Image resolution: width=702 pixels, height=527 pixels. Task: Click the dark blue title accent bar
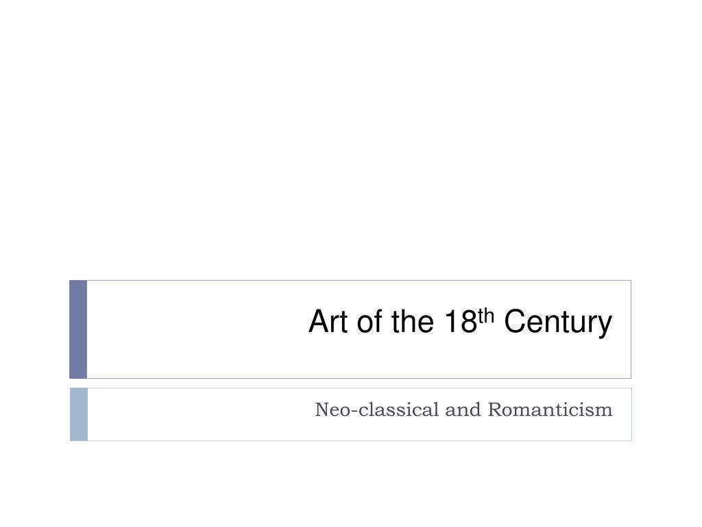coord(78,329)
